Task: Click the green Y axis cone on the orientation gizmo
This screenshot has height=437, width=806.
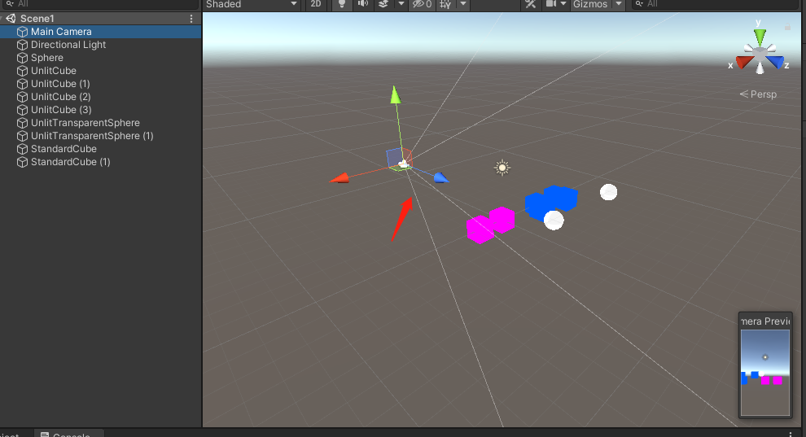Action: (760, 37)
